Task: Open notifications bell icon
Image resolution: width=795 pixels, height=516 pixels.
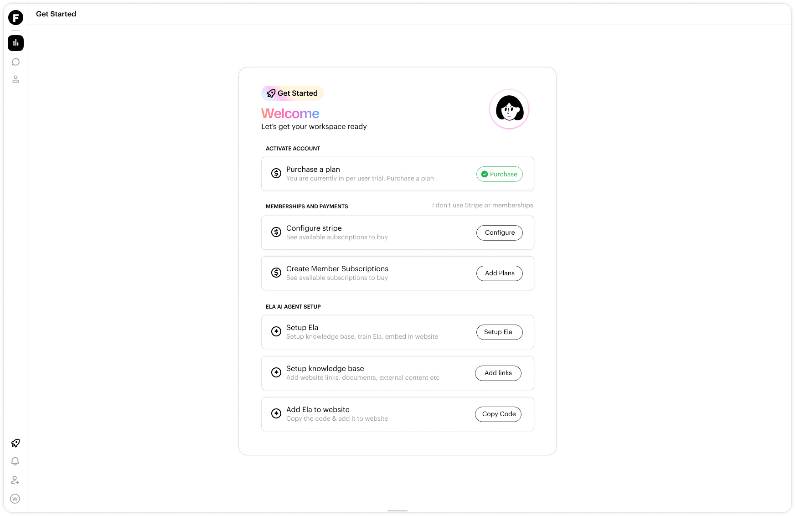Action: [15, 461]
